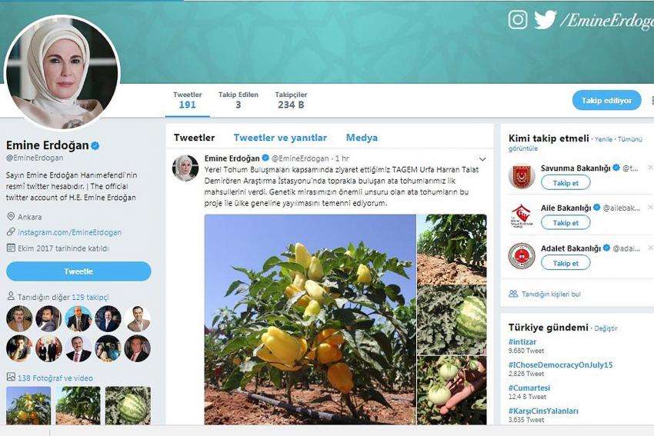Screen dimensions: 654x436
Task: Toggle the Takip ediliyor follow button
Action: coord(606,101)
